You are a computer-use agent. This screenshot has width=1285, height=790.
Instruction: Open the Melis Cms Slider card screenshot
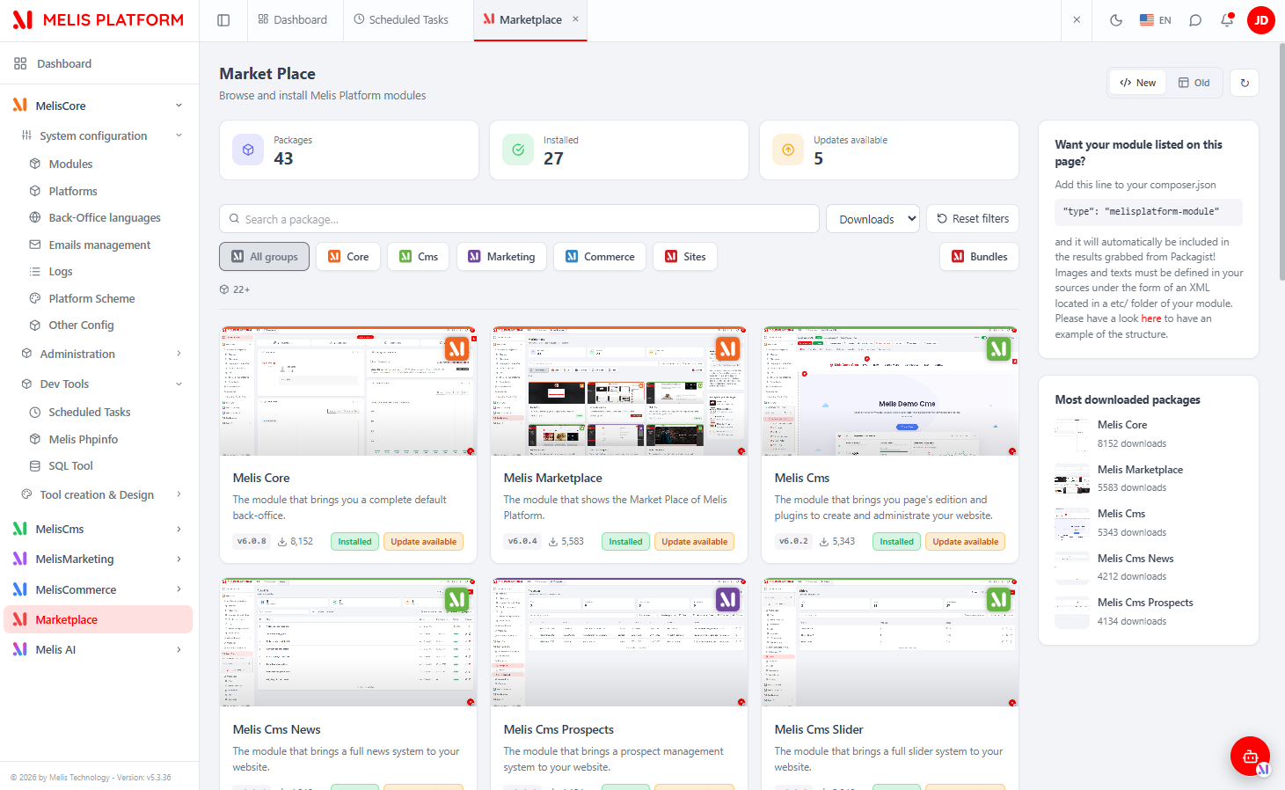coord(890,642)
